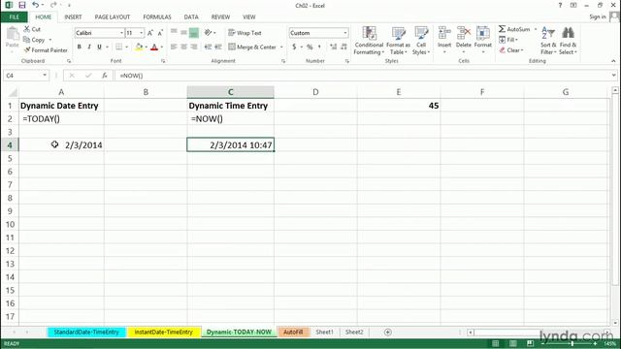Open Excel Help question mark
621x349 pixels.
point(560,5)
